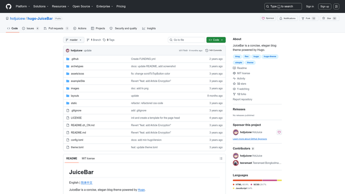
Task: Click hotjuicew avatar under Contributors
Action: [x=235, y=156]
